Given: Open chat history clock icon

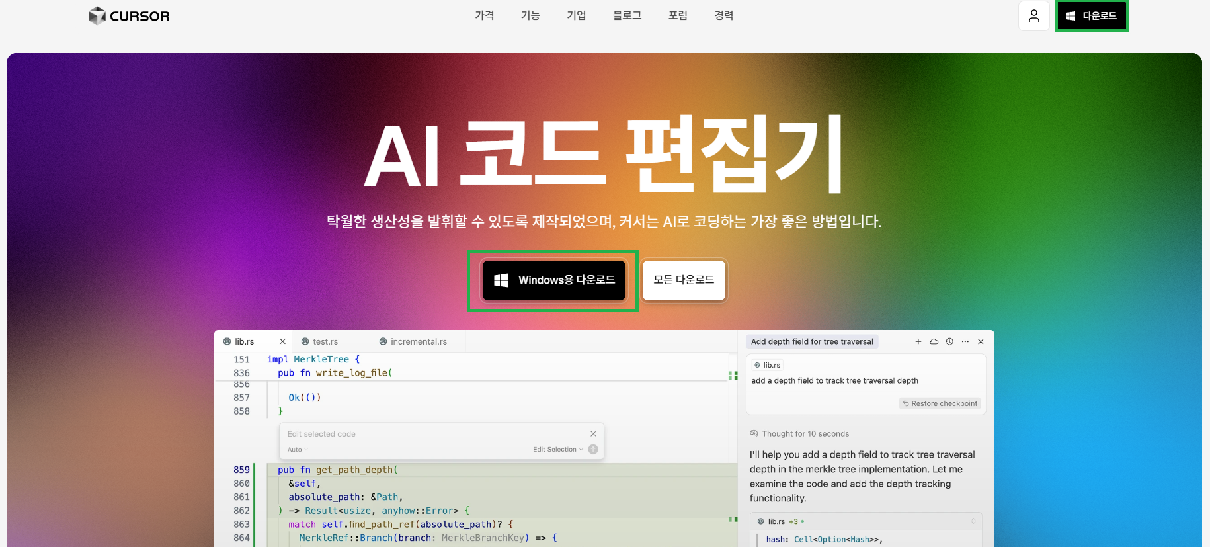Looking at the screenshot, I should (949, 342).
